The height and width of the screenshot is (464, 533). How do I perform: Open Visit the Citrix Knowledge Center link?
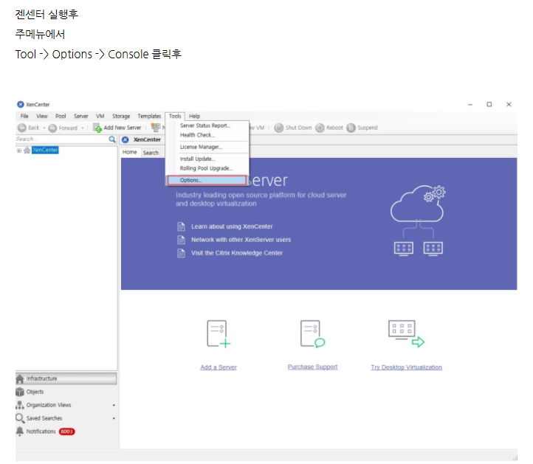(x=237, y=253)
